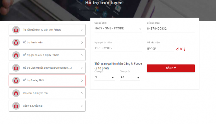Select Voucher & Khuyến mãi menu item

[47, 93]
